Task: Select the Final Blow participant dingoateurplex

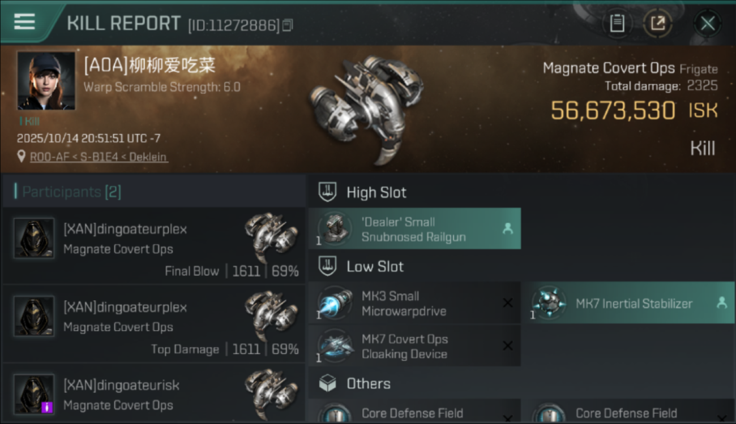Action: tap(153, 246)
